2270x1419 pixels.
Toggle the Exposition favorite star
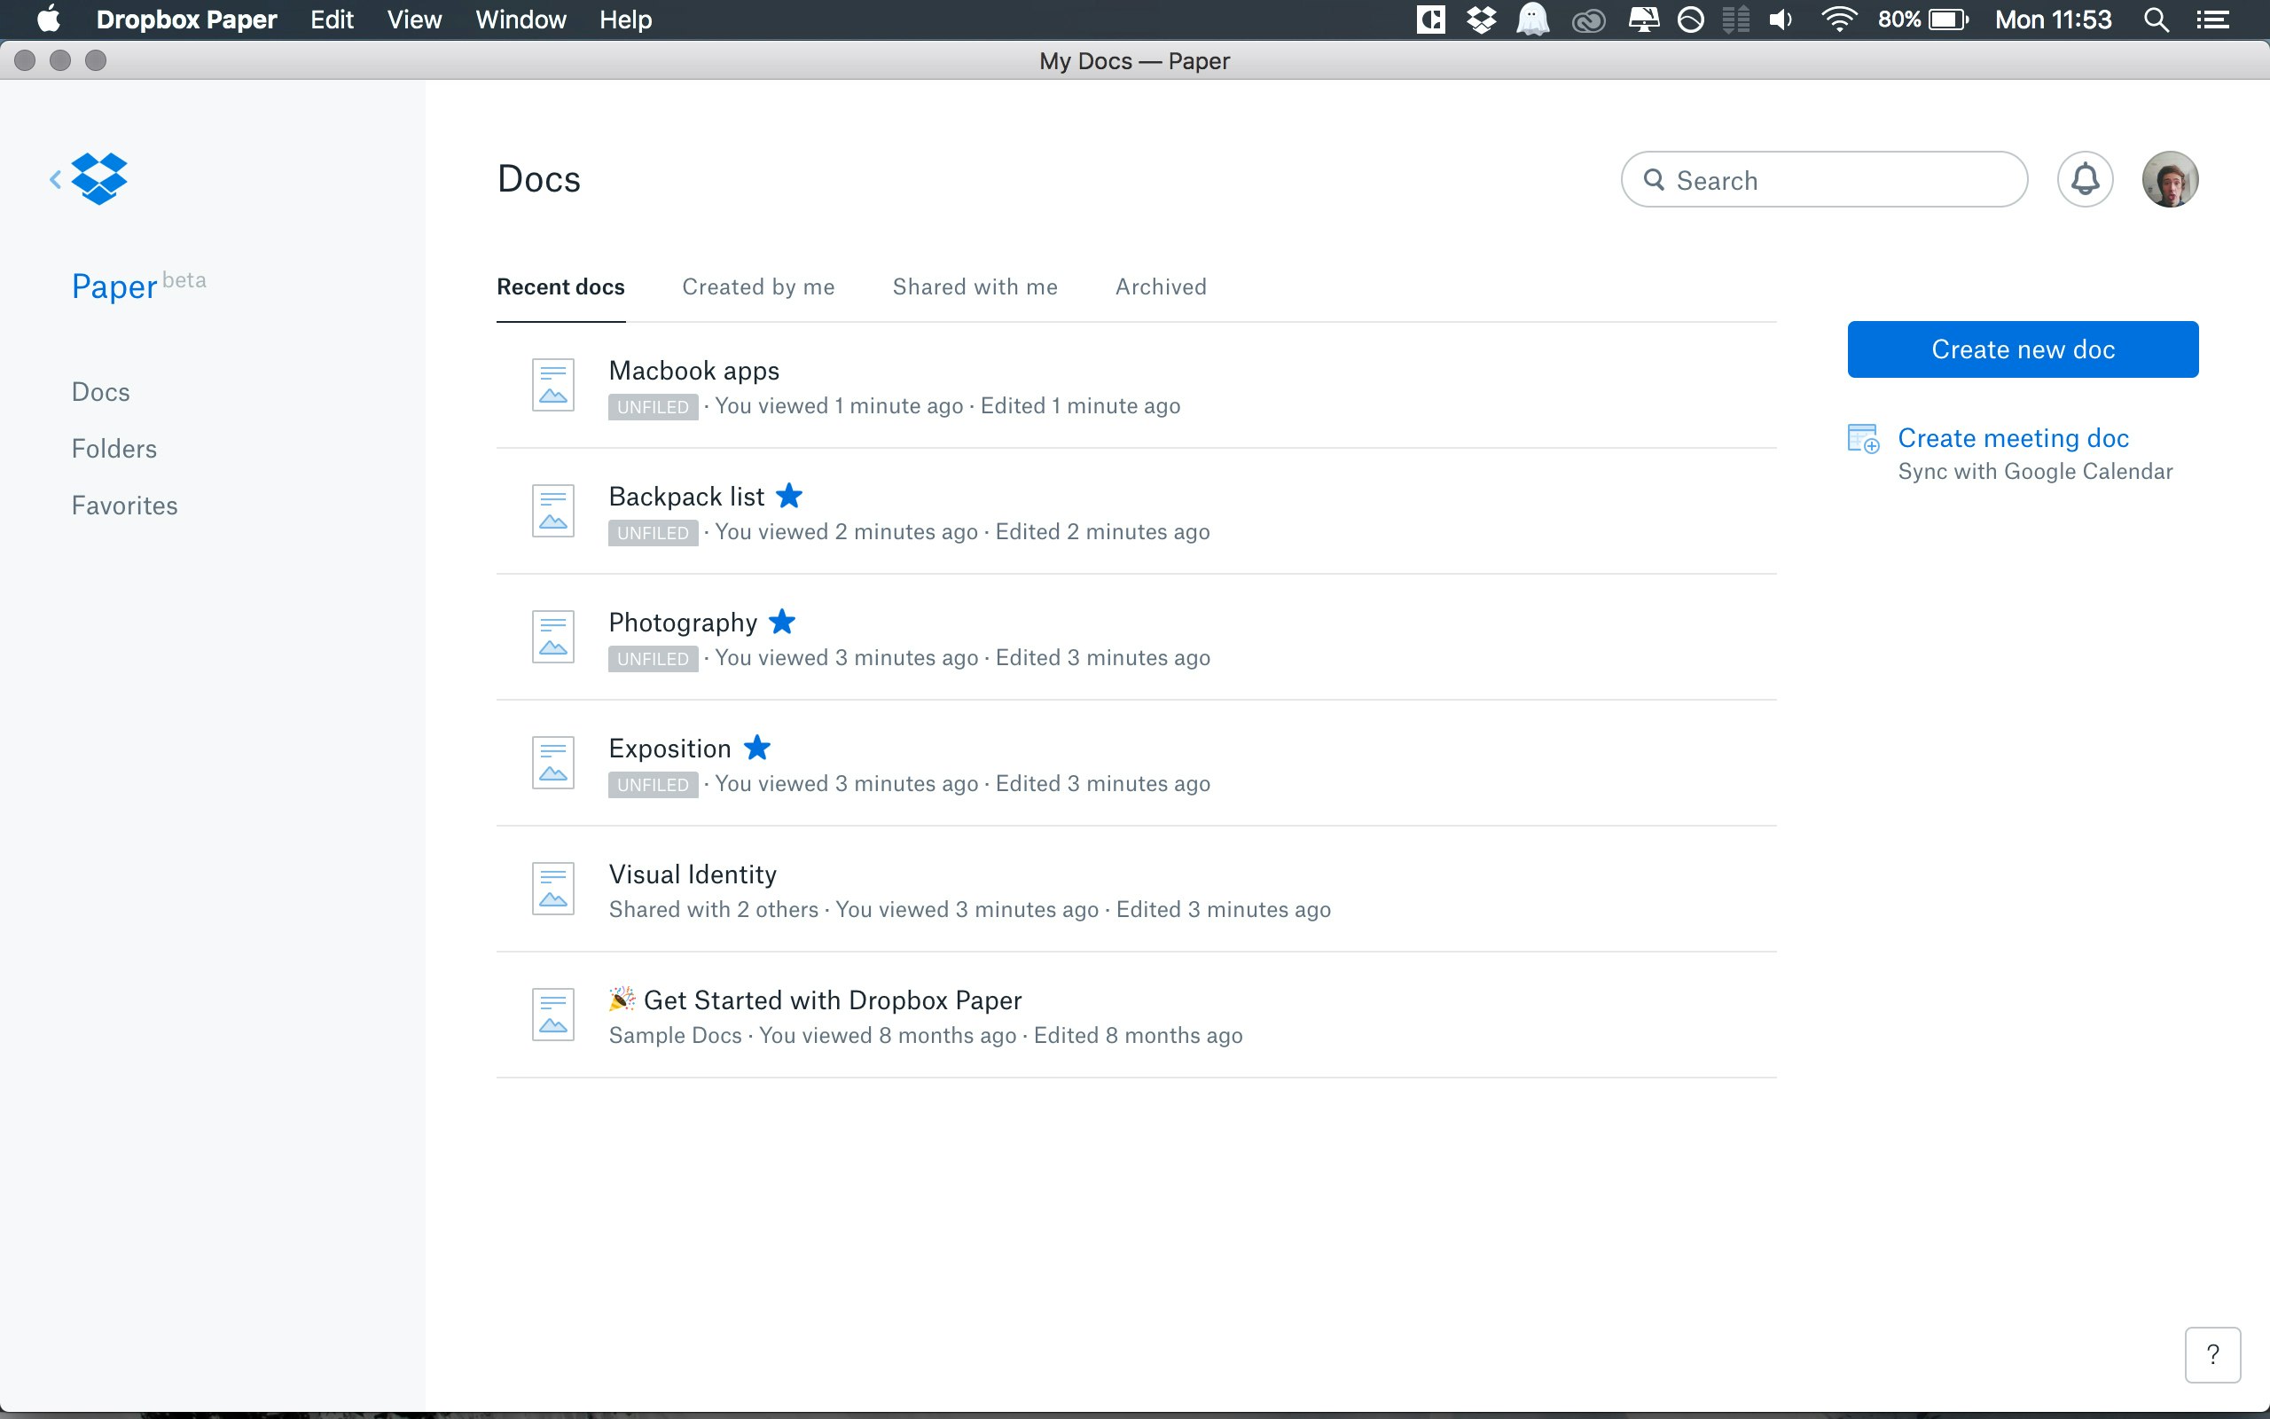click(758, 747)
